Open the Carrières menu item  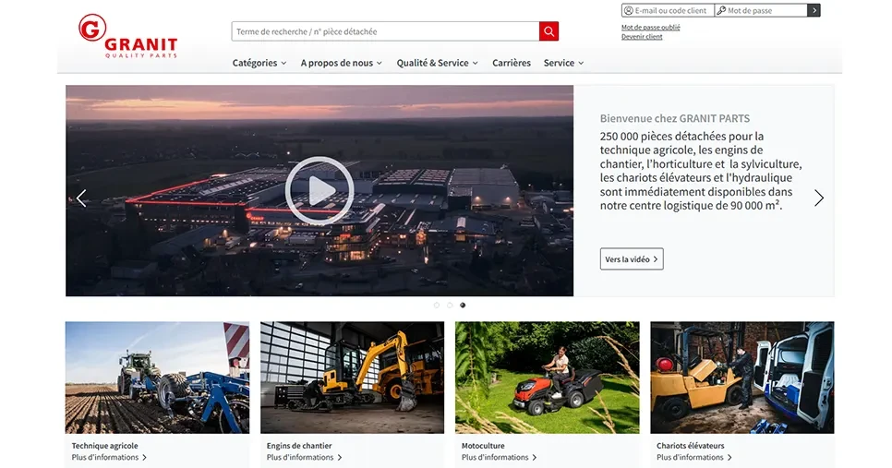(x=512, y=63)
